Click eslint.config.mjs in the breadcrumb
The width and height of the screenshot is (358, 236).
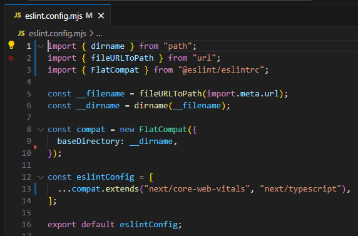58,34
